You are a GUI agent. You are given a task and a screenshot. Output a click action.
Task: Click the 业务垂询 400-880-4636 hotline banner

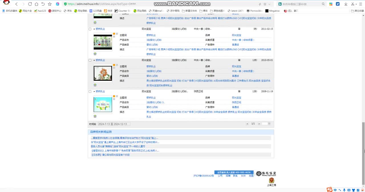(234, 172)
